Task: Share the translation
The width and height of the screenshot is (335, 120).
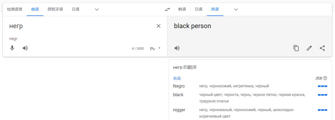Action: [x=322, y=48]
